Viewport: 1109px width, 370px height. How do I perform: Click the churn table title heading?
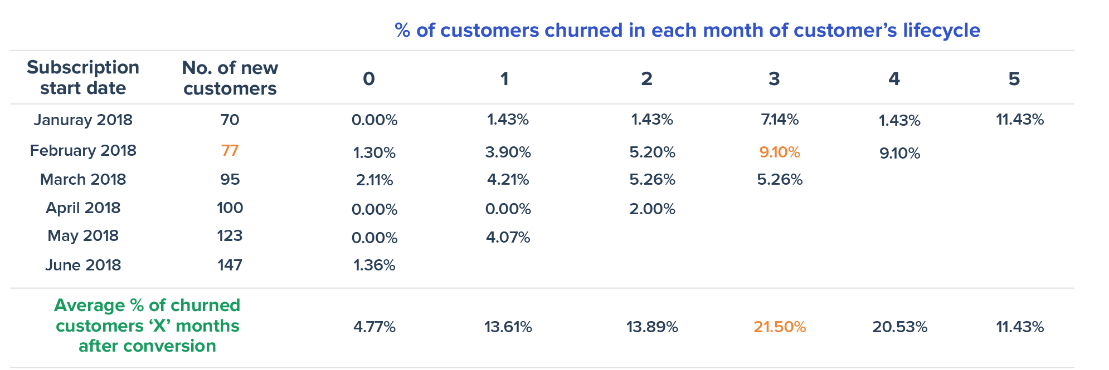(687, 30)
